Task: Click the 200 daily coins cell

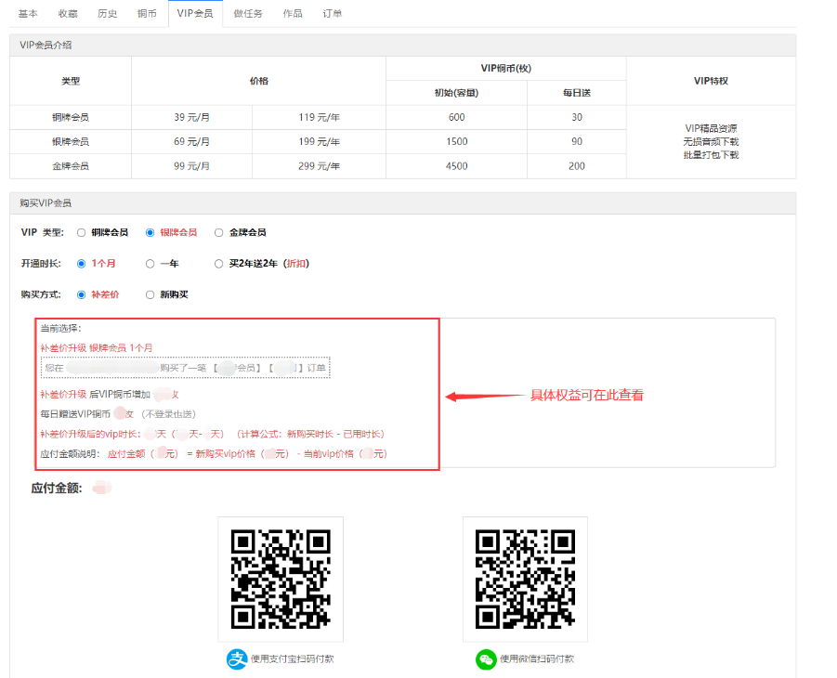Action: coord(577,166)
